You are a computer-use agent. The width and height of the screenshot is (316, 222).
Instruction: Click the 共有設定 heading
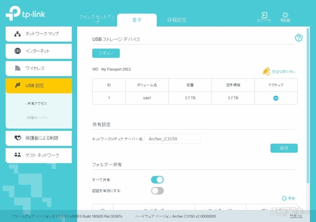101,125
